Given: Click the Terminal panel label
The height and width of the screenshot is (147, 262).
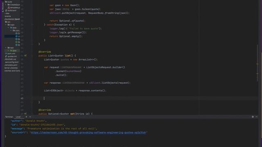Looking at the screenshot, I should tap(9, 117).
